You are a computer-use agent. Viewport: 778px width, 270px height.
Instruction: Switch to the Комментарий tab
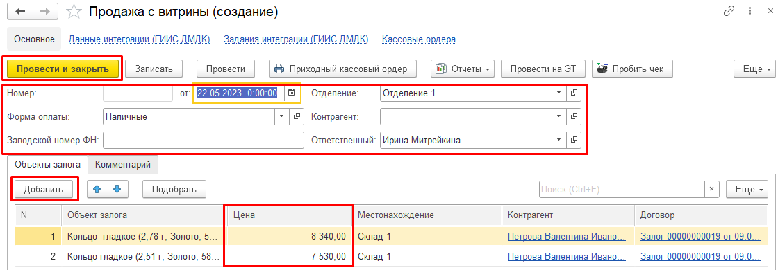(123, 164)
